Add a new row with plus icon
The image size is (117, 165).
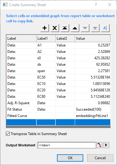[45, 28]
